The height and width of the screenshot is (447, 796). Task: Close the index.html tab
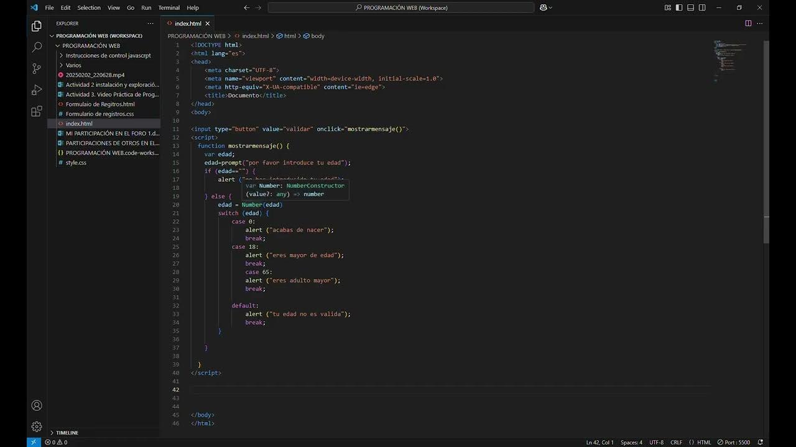pyautogui.click(x=208, y=23)
